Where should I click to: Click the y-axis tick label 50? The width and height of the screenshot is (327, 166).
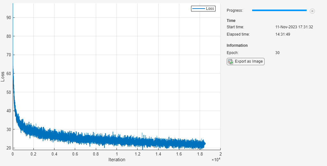(x=9, y=92)
